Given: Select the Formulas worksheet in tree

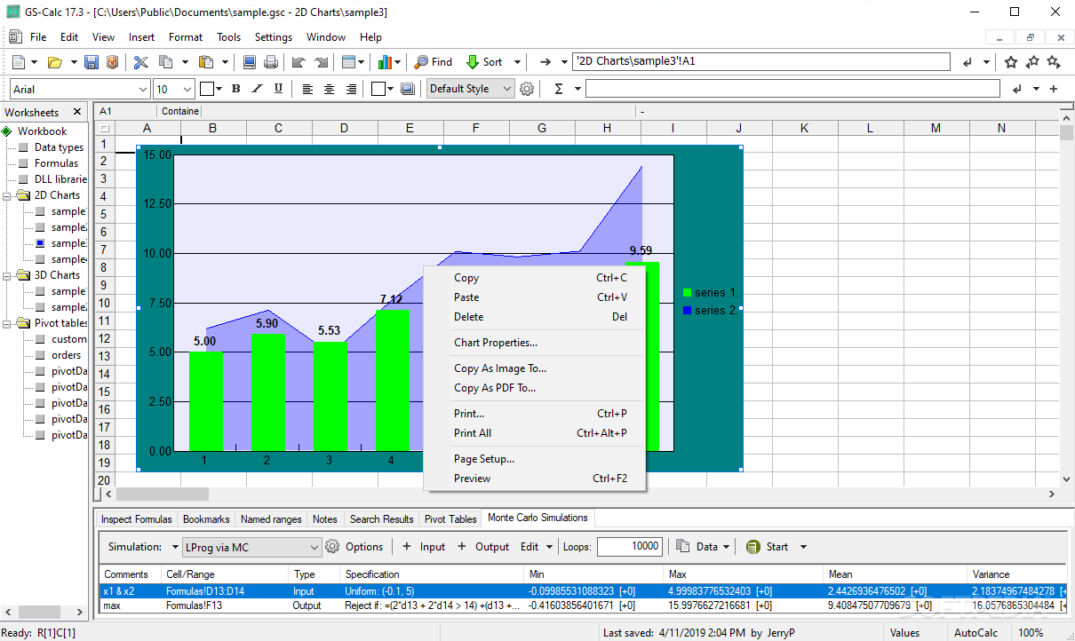Looking at the screenshot, I should pyautogui.click(x=56, y=163).
